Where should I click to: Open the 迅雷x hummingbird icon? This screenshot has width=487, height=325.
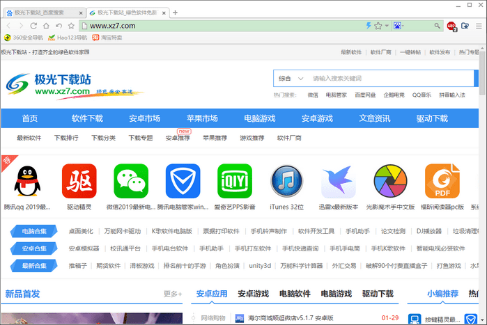(x=339, y=181)
